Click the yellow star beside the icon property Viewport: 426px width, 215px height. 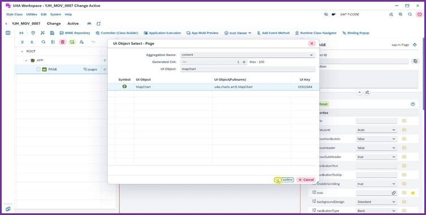[412, 193]
